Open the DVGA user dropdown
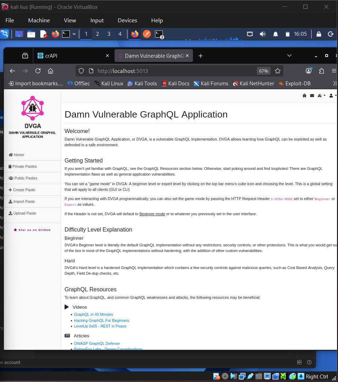 point(333,96)
